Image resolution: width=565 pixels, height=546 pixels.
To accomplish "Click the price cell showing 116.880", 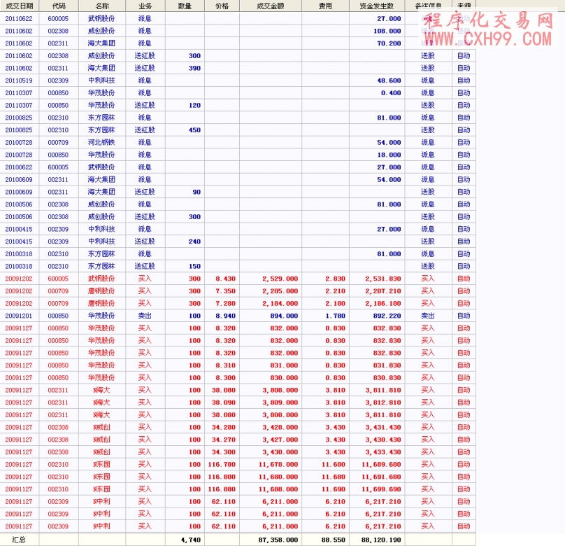I will (221, 489).
